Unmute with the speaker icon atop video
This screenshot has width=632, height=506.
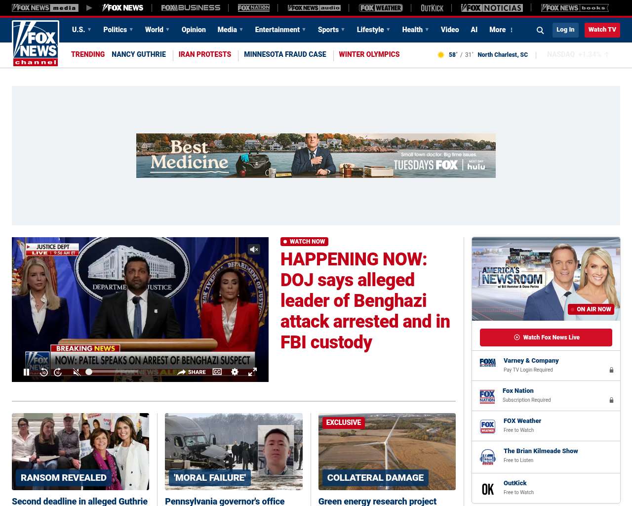[254, 250]
